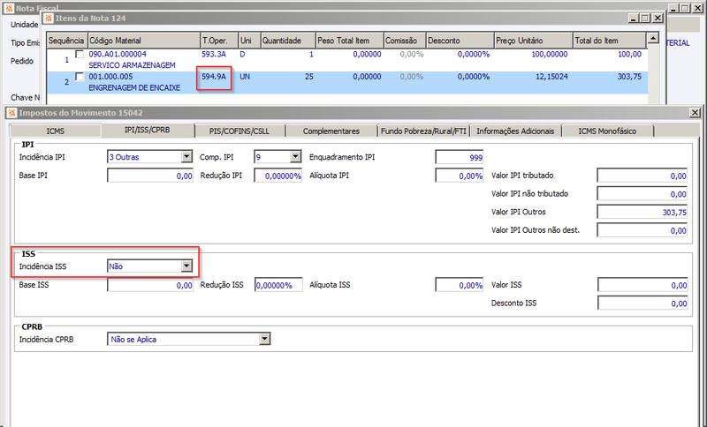Open the Comp. IPI dropdown

coord(296,156)
